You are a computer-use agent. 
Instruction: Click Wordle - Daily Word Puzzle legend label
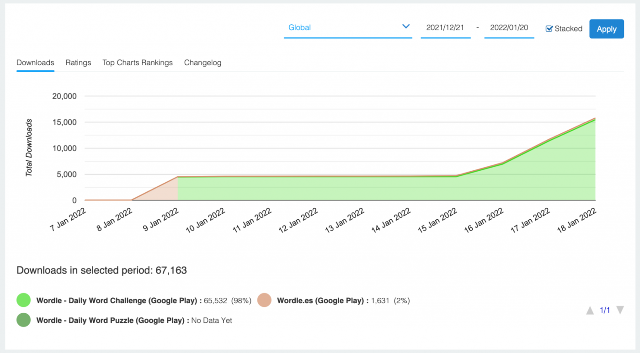(112, 321)
